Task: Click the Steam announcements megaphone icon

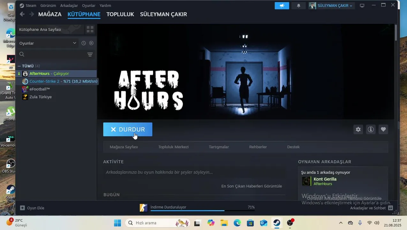Action: (282, 5)
